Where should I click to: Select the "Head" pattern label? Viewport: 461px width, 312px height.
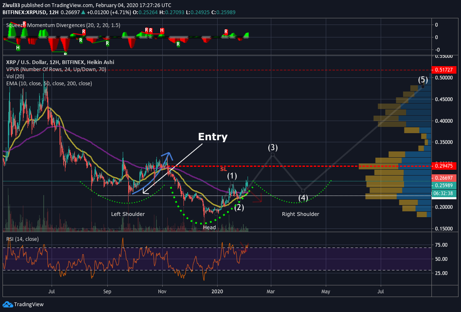(209, 227)
